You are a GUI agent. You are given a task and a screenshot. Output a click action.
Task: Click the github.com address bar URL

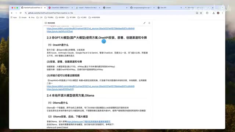(x=51, y=13)
